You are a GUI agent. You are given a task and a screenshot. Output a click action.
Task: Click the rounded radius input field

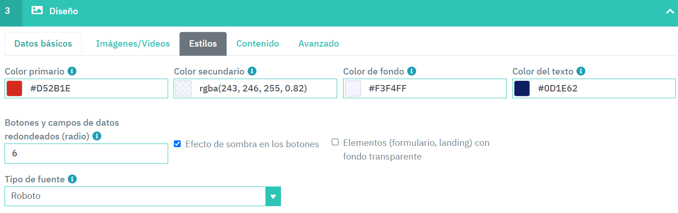[x=86, y=154]
